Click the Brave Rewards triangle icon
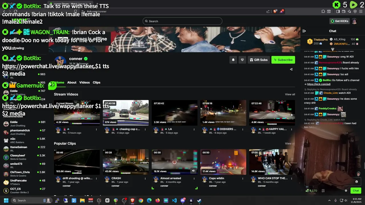 coord(282,11)
